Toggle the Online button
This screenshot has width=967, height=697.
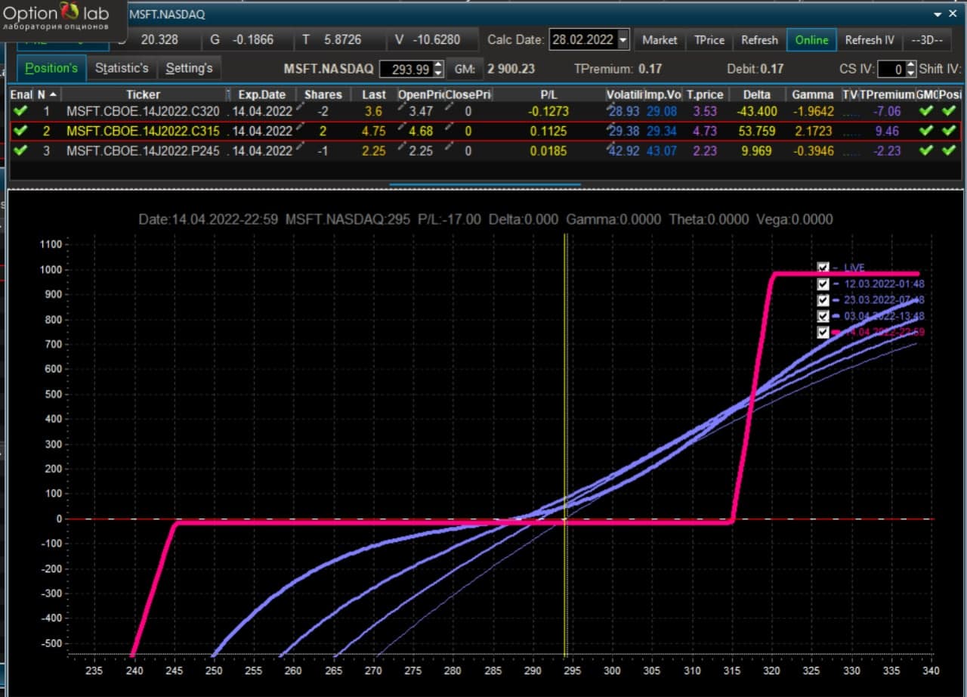click(x=811, y=40)
